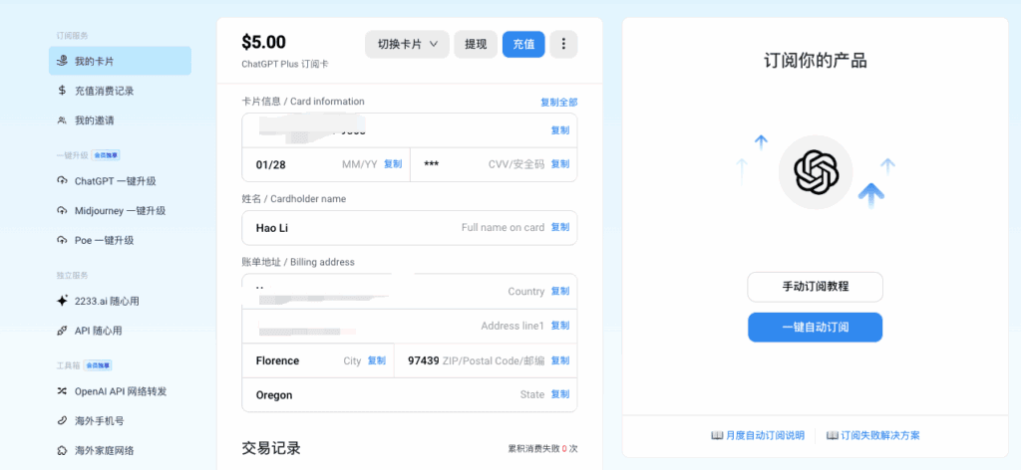
Task: Click the dollar sign icon beside 充值消费记录
Action: (62, 91)
